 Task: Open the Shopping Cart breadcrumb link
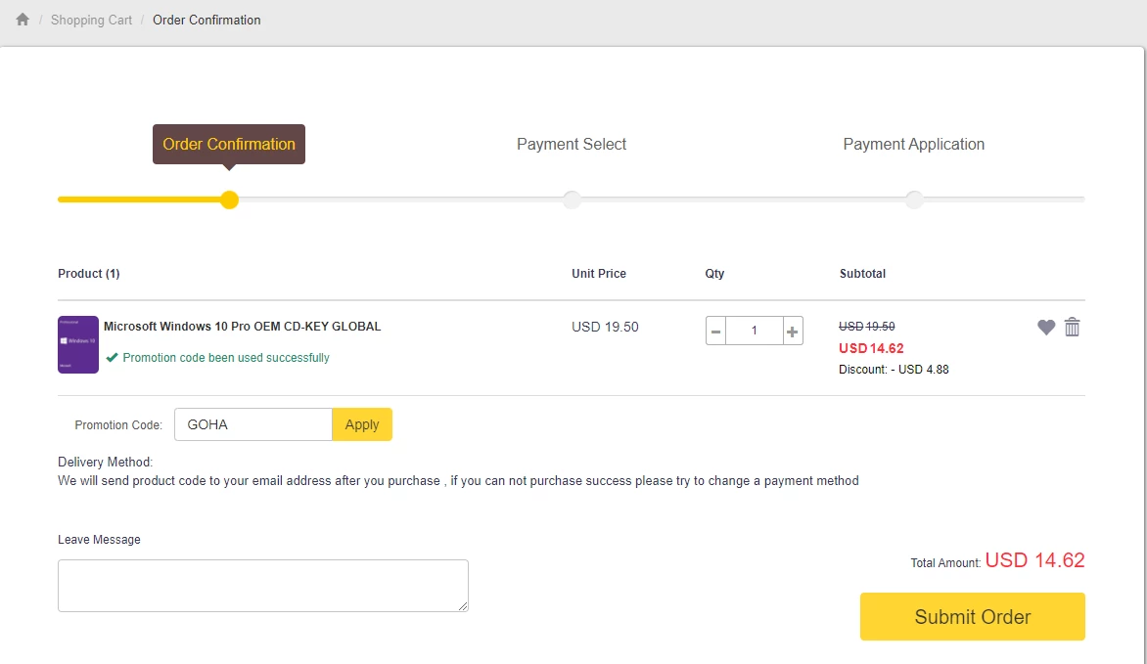pos(91,20)
